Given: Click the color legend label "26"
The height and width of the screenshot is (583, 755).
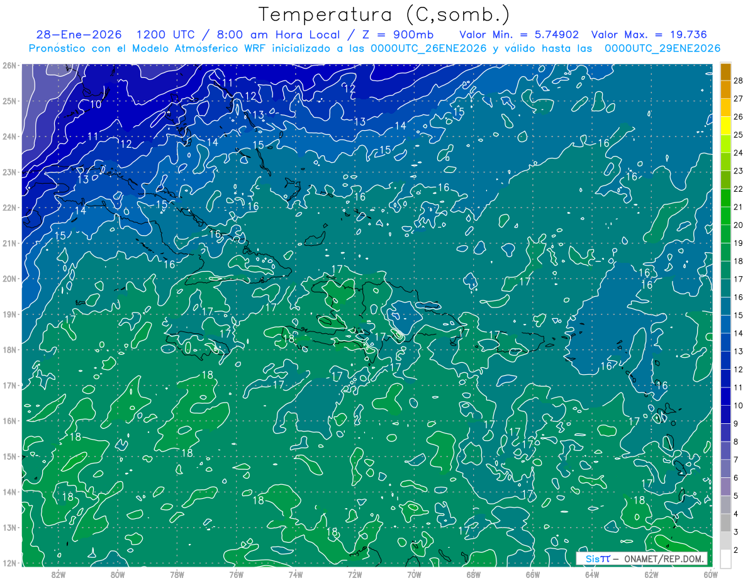Looking at the screenshot, I should click(x=738, y=117).
